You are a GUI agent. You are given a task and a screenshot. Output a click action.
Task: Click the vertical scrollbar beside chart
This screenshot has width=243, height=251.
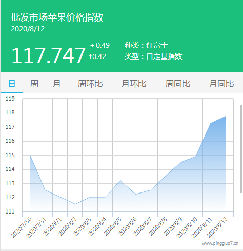241,149
